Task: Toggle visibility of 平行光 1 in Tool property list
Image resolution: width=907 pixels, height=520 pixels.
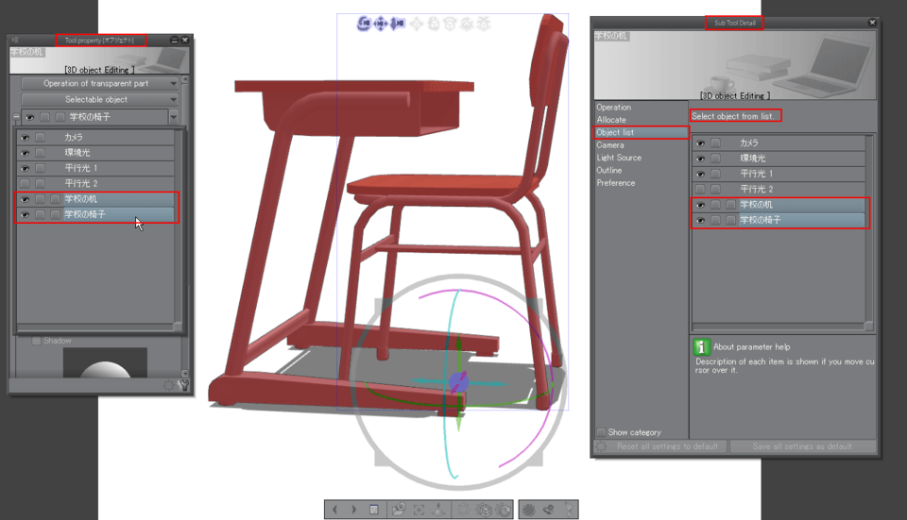Action: tap(25, 168)
